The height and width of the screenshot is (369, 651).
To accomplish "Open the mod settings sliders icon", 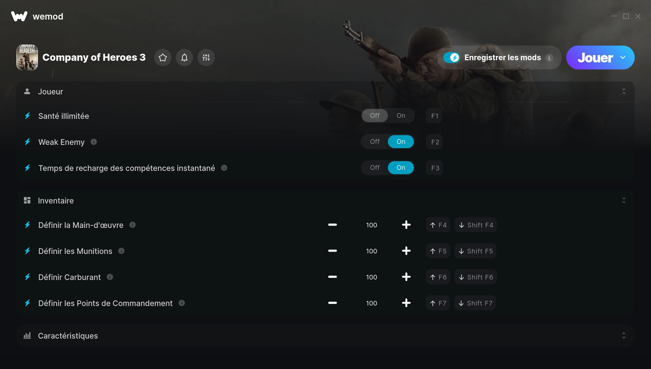I will [x=206, y=58].
